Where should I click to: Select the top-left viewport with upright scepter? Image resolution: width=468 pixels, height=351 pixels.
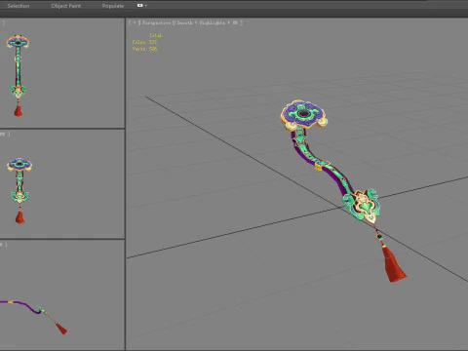pos(61,73)
